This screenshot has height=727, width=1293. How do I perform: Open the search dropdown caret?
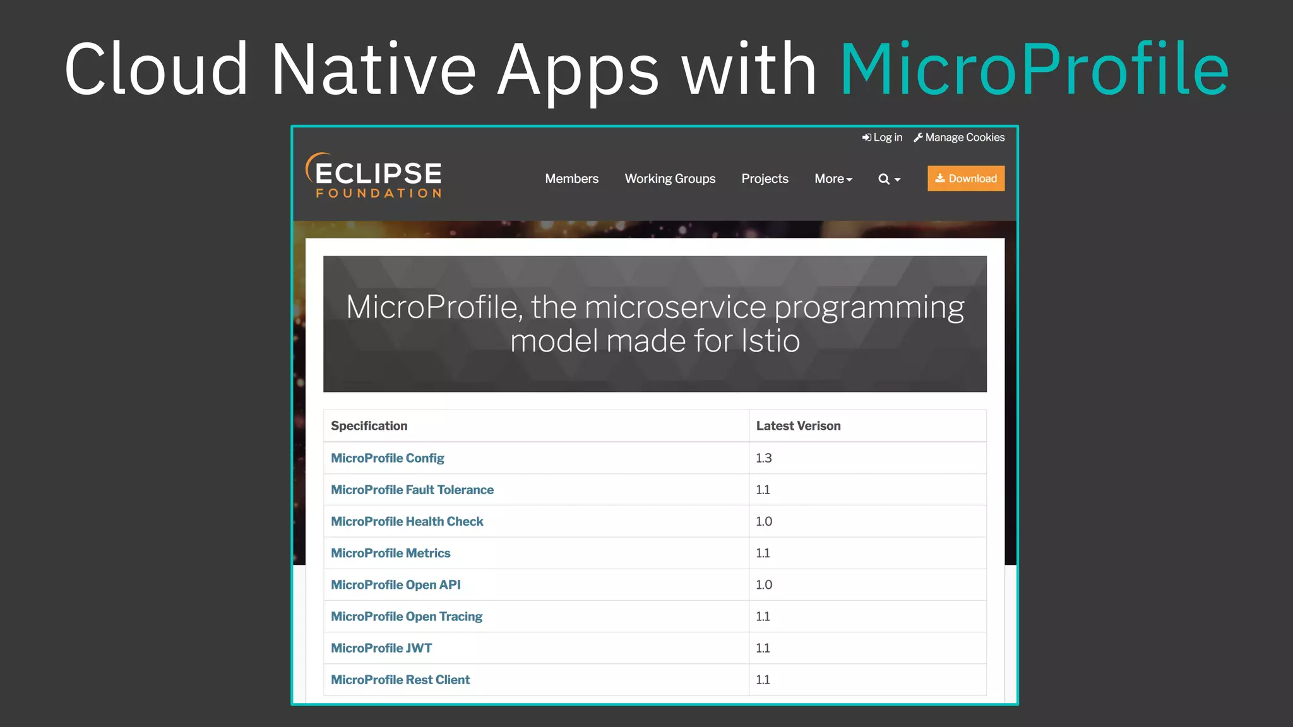click(897, 180)
